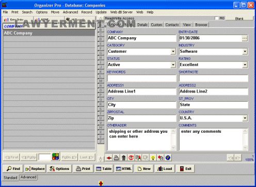Switch to the Contacts tab
The height and width of the screenshot is (187, 256).
click(172, 25)
